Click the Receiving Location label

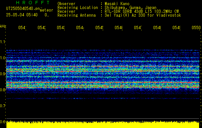click(78, 8)
